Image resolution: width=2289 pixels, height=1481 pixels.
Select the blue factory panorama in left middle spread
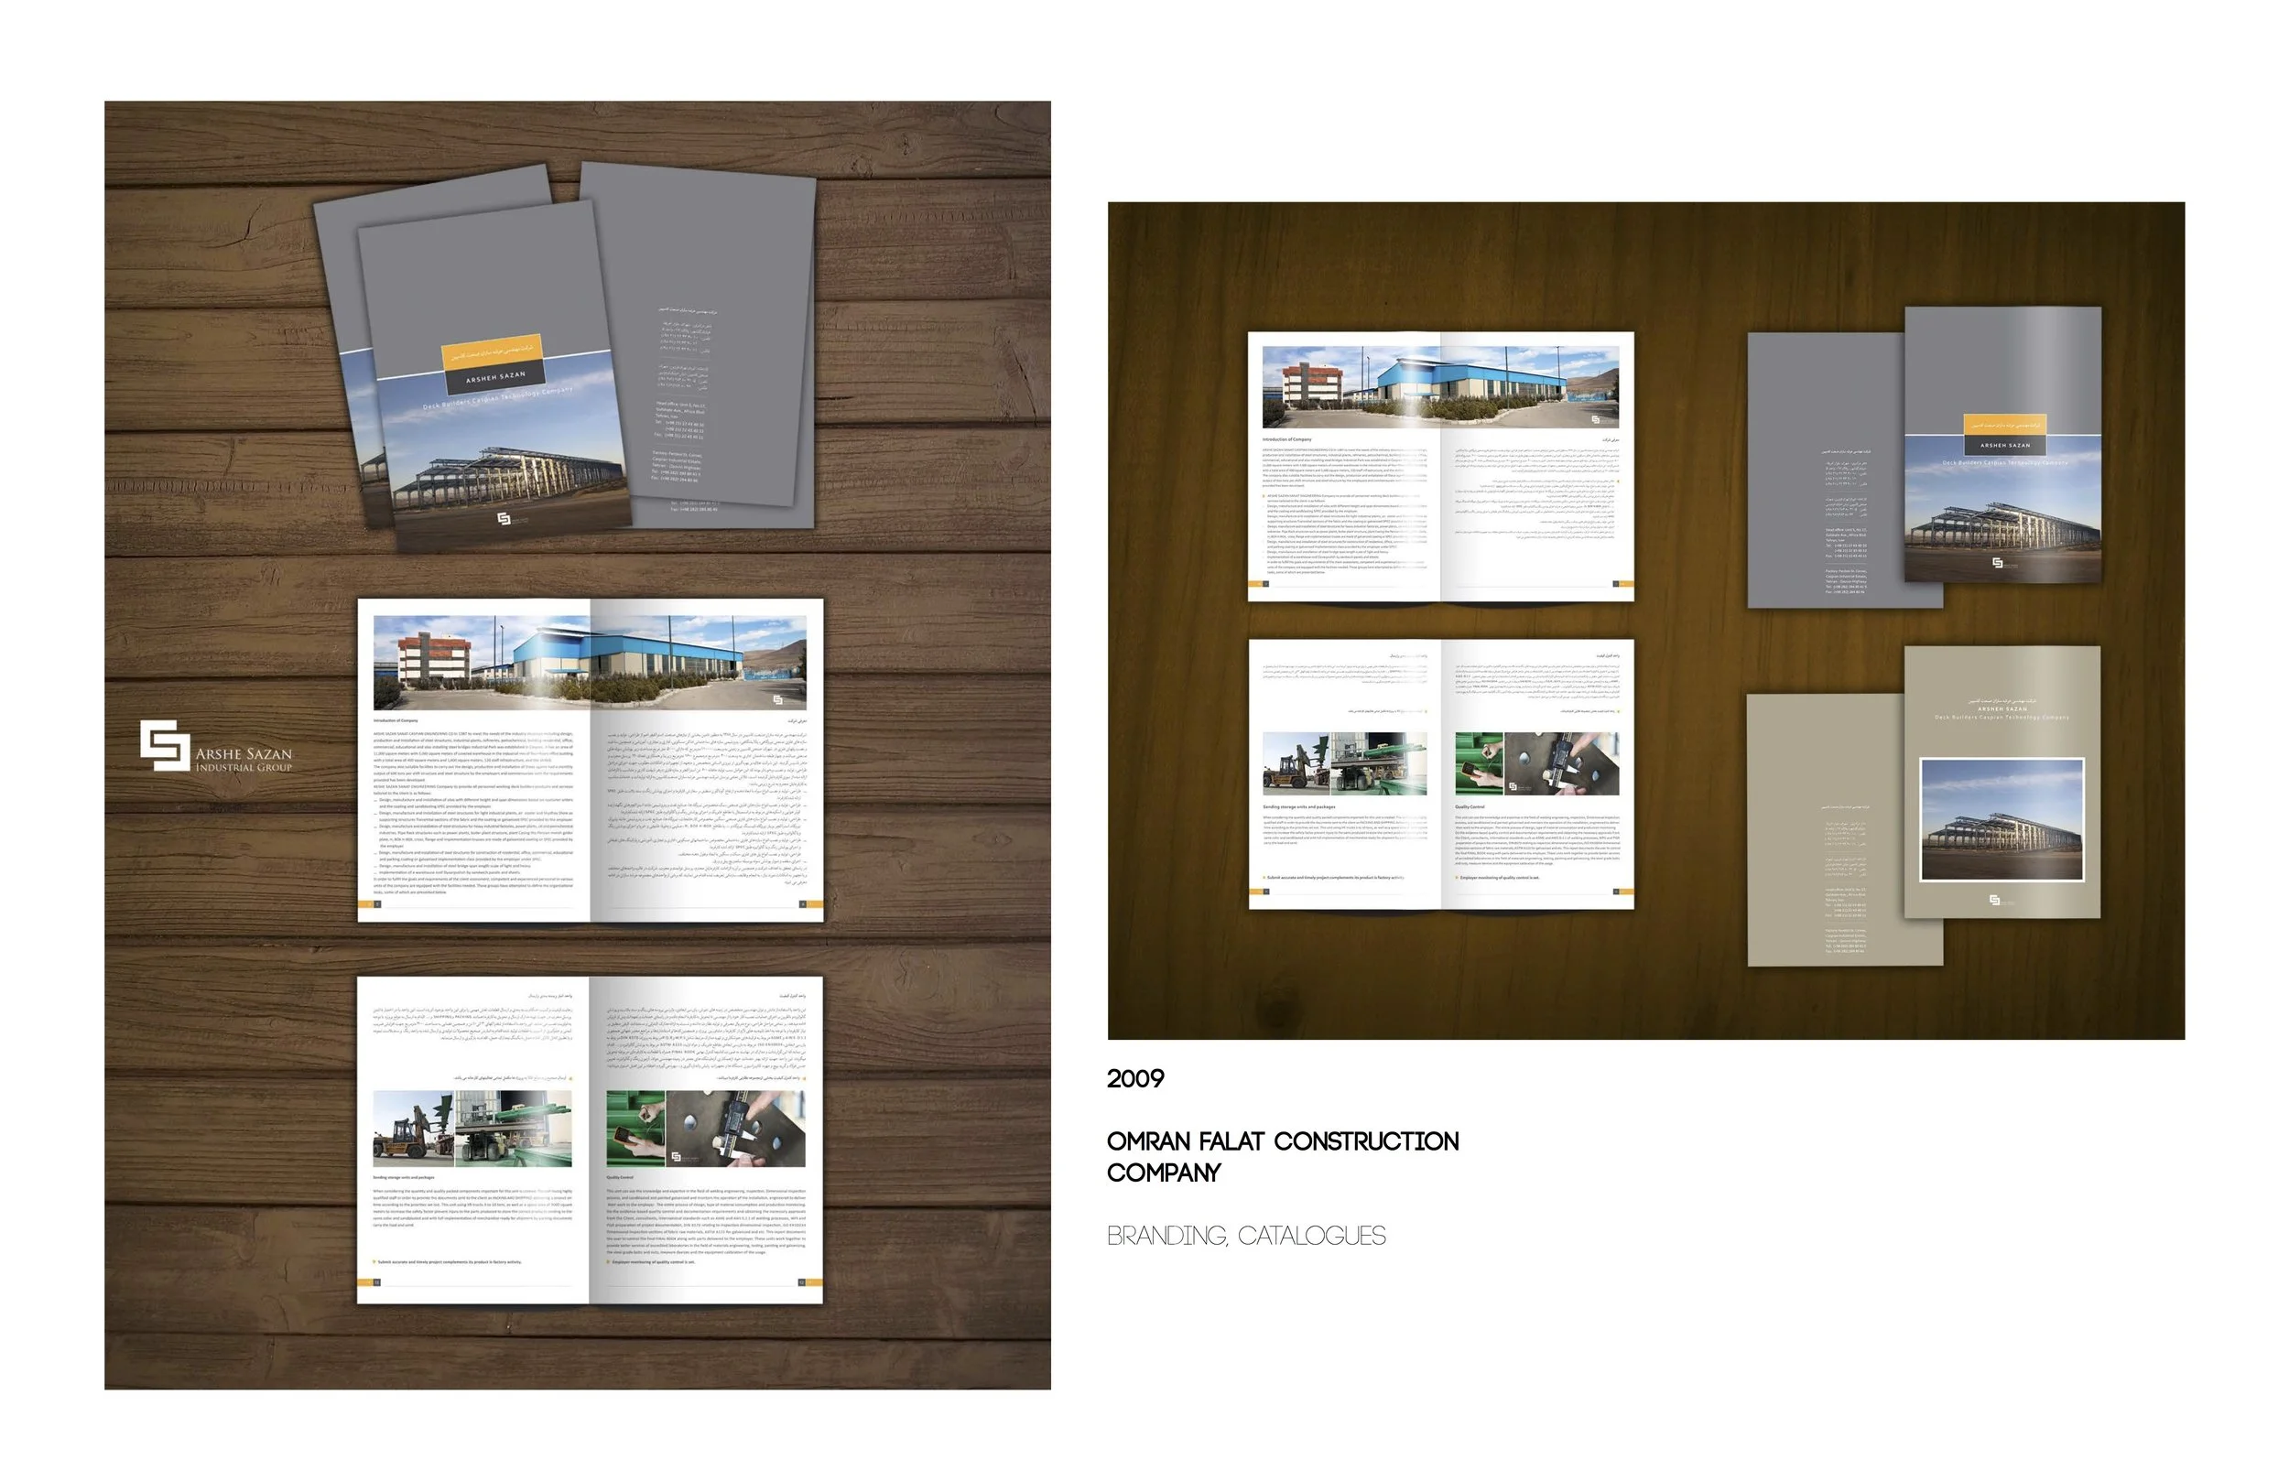(x=590, y=663)
